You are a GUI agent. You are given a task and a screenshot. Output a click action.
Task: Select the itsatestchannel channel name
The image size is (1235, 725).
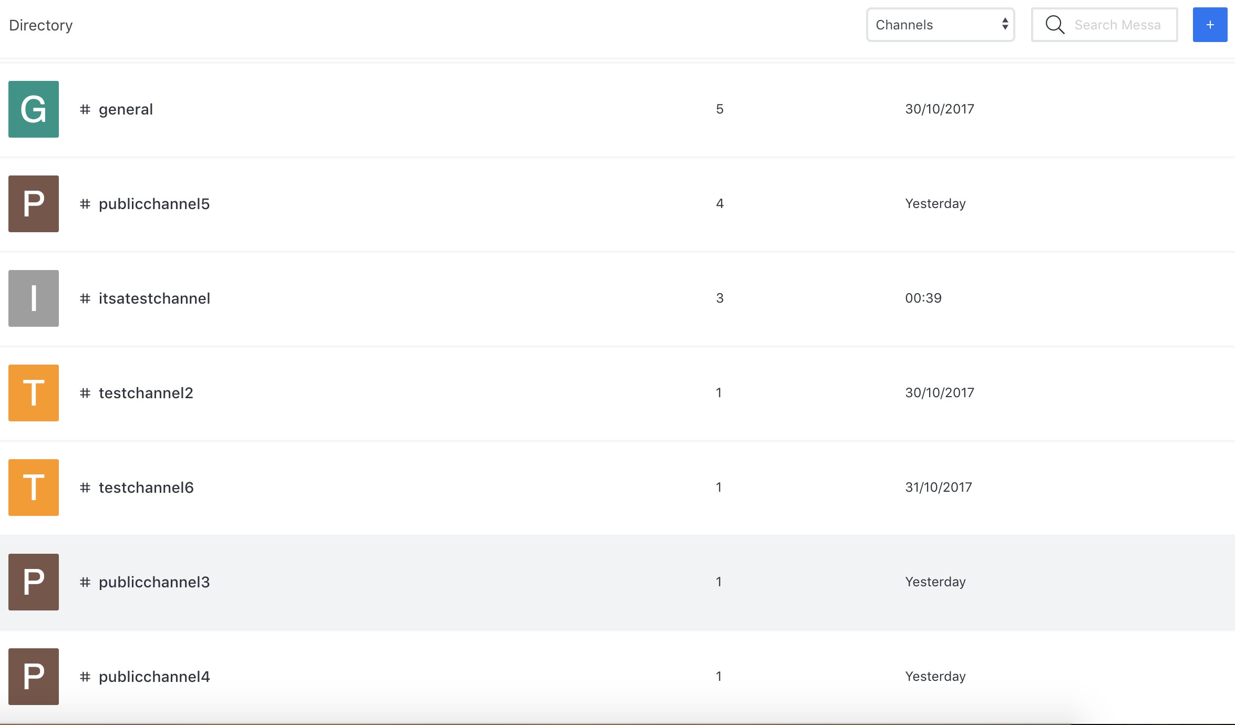click(154, 298)
